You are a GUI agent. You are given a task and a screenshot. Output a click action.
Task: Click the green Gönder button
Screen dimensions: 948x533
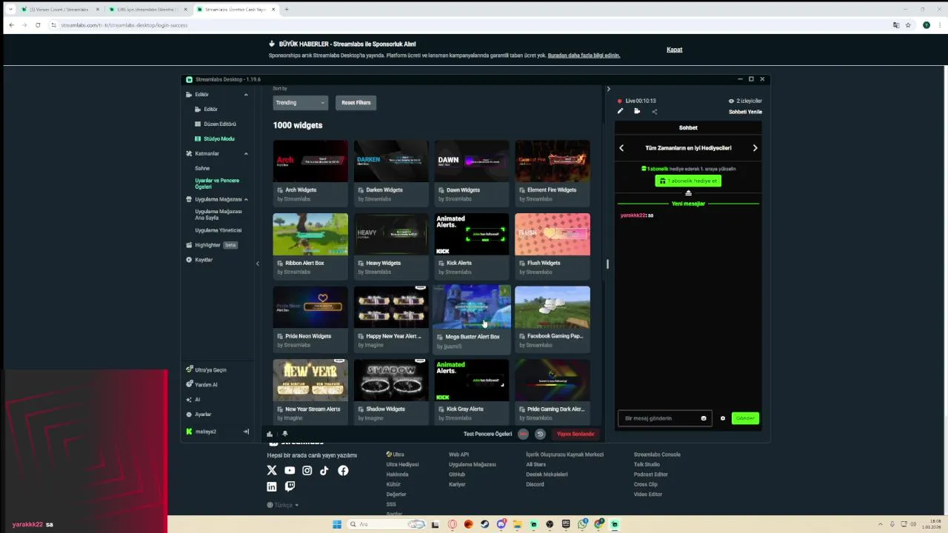coord(745,418)
